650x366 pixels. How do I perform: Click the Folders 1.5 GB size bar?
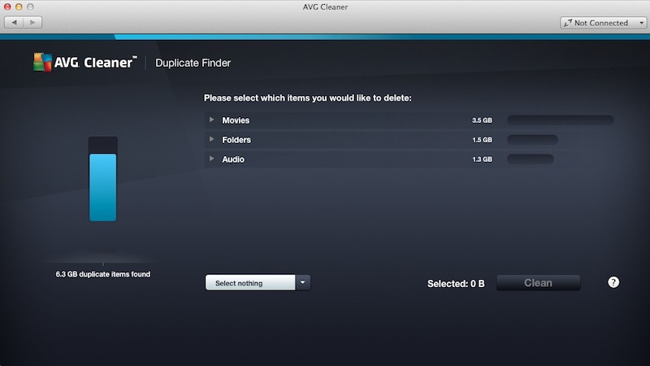pos(532,140)
